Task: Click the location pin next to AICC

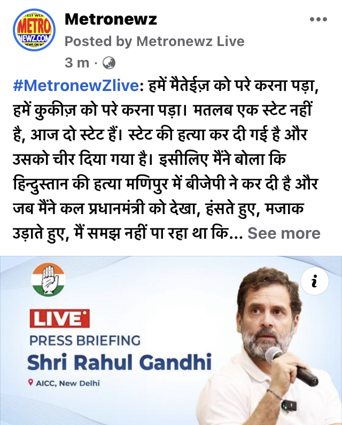Action: pos(30,383)
